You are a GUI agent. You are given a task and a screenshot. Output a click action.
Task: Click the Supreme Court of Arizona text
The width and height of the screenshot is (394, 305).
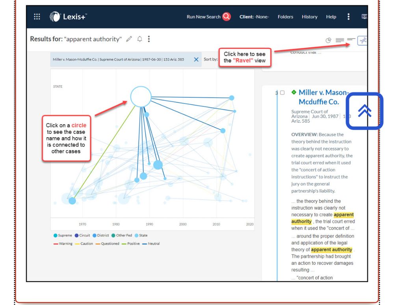310,114
